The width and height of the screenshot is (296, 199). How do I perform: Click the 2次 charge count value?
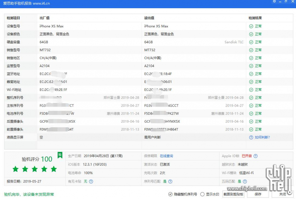[x=163, y=173]
